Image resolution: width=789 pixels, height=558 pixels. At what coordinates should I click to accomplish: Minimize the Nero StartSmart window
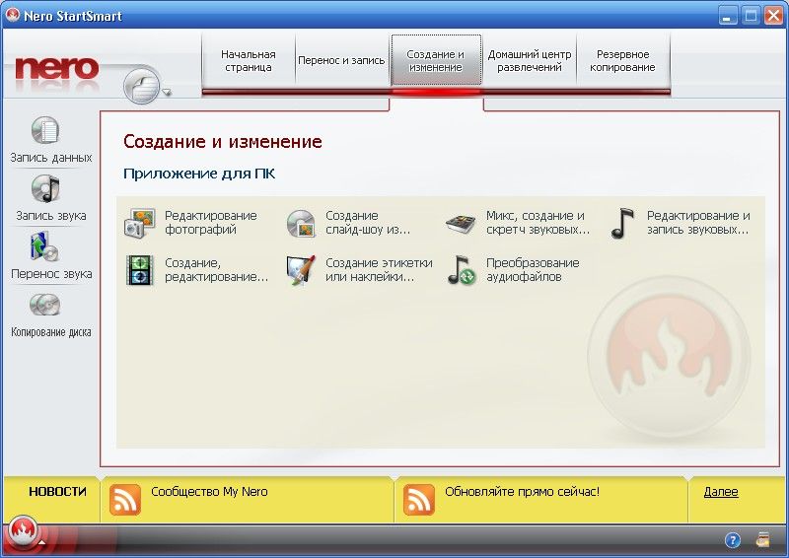point(727,16)
